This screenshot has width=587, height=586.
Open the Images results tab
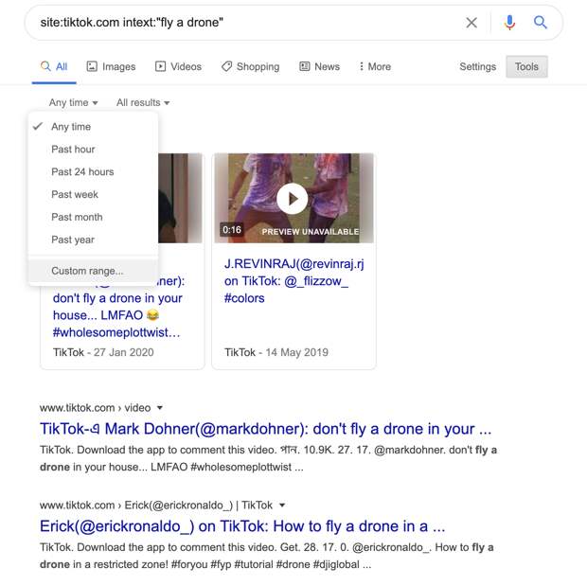click(x=111, y=66)
